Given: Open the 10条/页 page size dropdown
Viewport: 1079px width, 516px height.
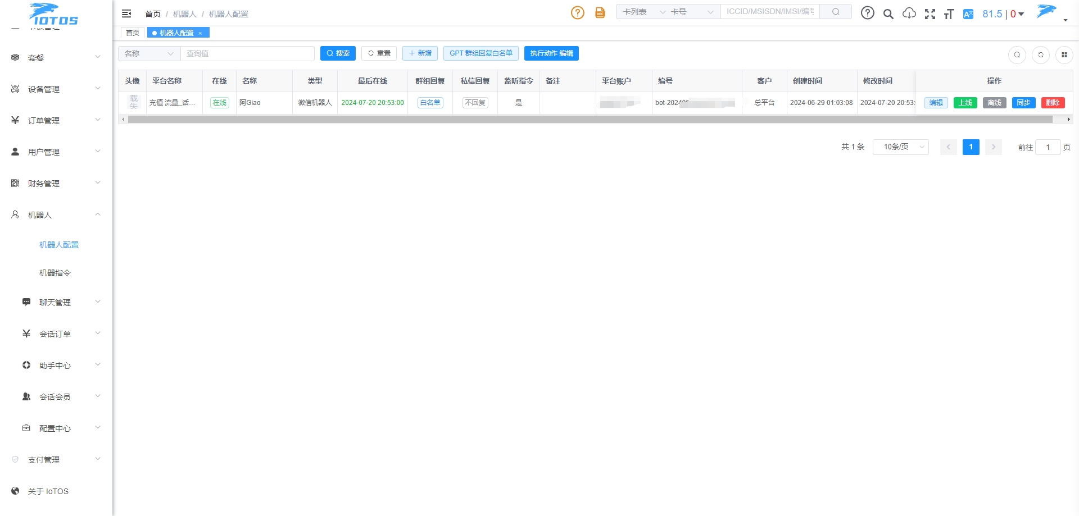Looking at the screenshot, I should [x=901, y=147].
